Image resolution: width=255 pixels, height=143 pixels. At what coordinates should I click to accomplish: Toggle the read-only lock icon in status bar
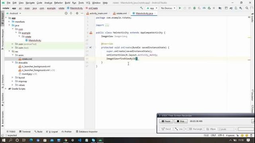pos(237,135)
